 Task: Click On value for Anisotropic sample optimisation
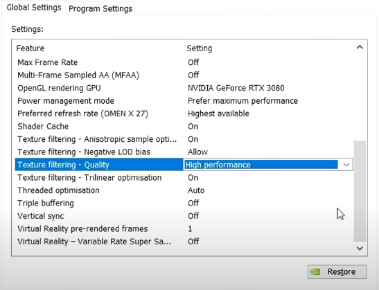point(193,139)
